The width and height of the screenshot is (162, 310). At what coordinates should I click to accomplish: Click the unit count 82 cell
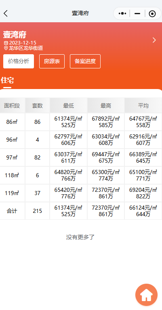tap(37, 157)
